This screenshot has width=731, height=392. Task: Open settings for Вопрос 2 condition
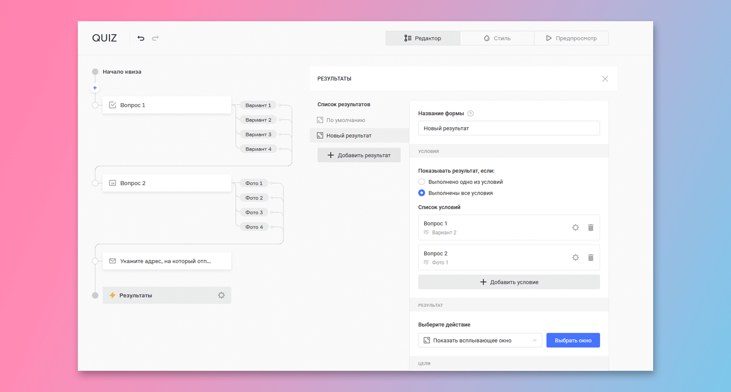[576, 258]
